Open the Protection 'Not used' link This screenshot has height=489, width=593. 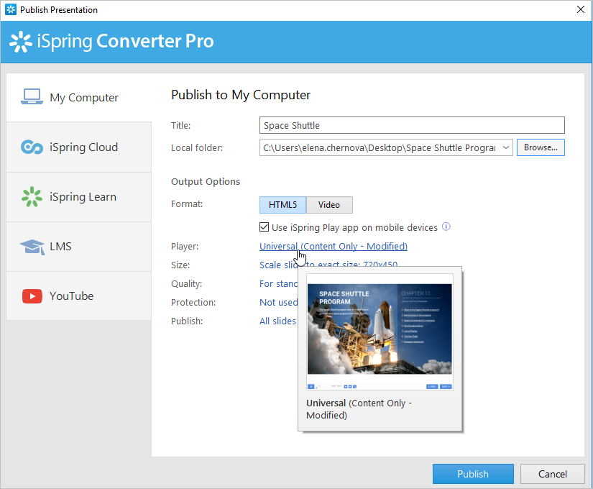[278, 303]
